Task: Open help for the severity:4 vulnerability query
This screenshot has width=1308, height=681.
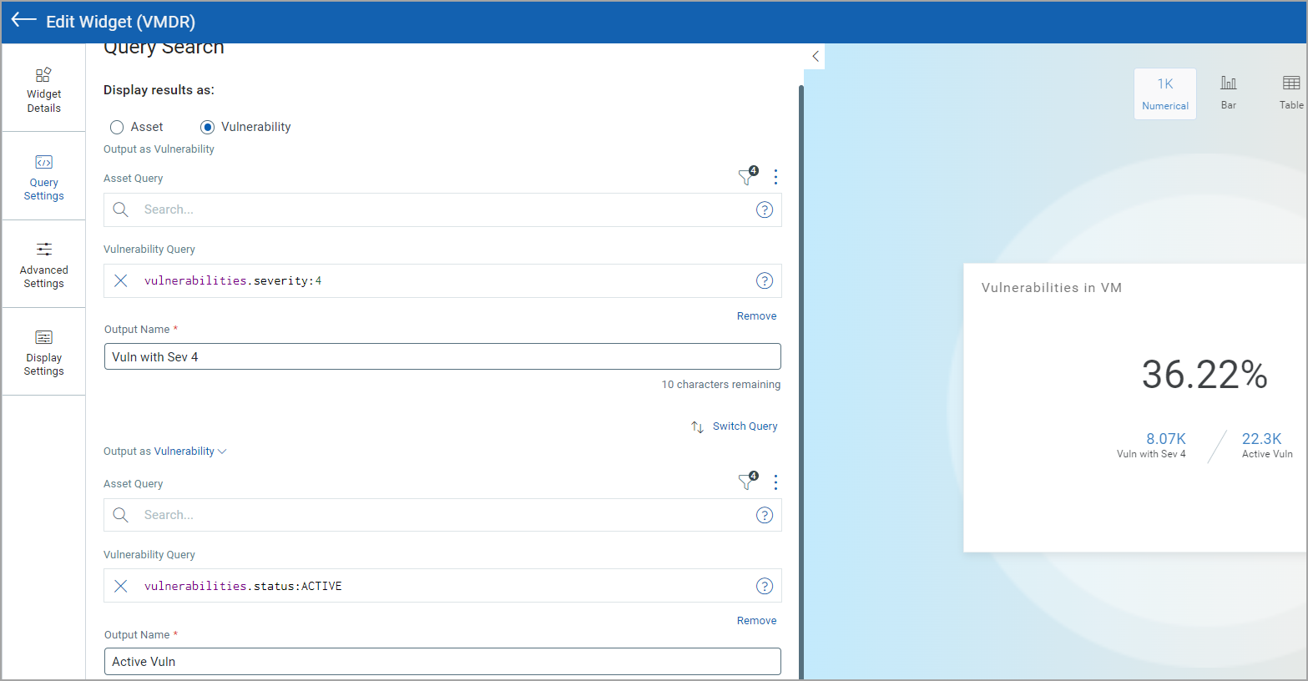Action: [x=765, y=280]
